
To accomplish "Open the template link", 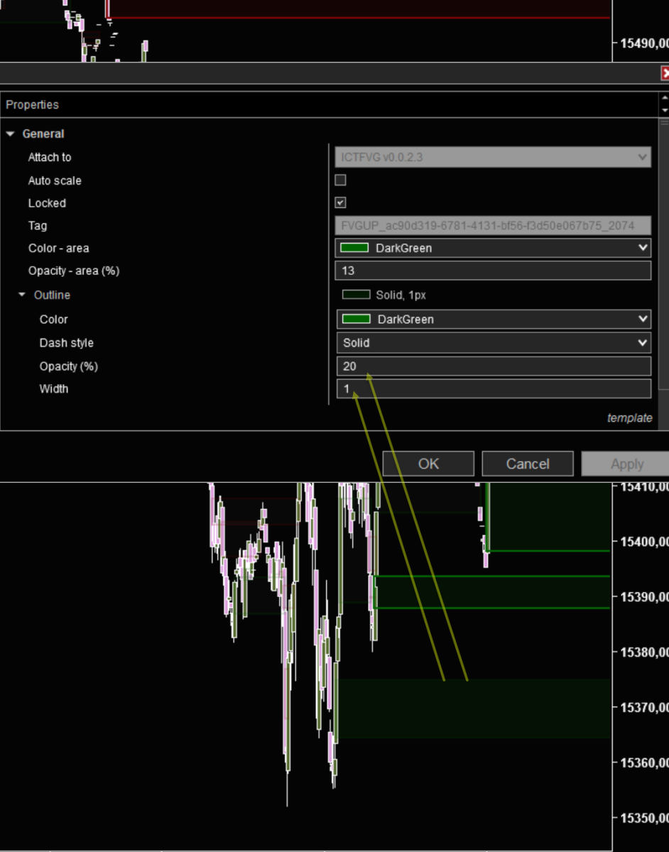I will coord(629,418).
